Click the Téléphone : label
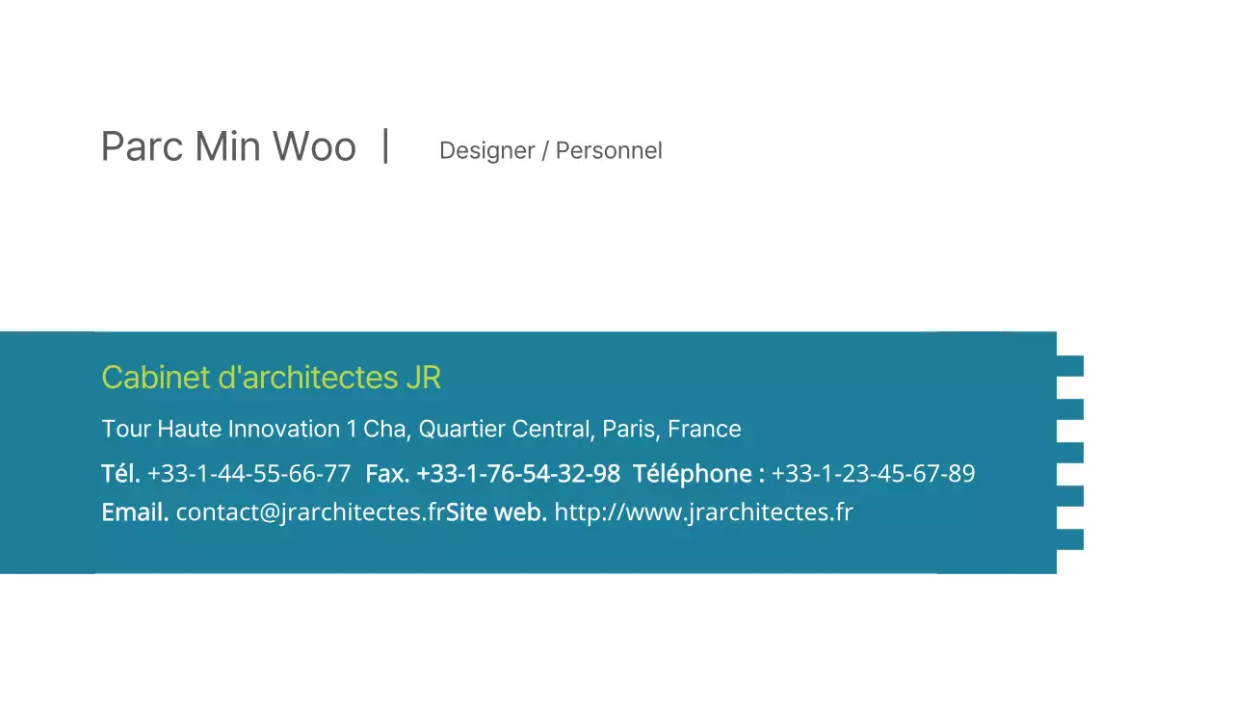Image resolution: width=1233 pixels, height=708 pixels. (698, 474)
